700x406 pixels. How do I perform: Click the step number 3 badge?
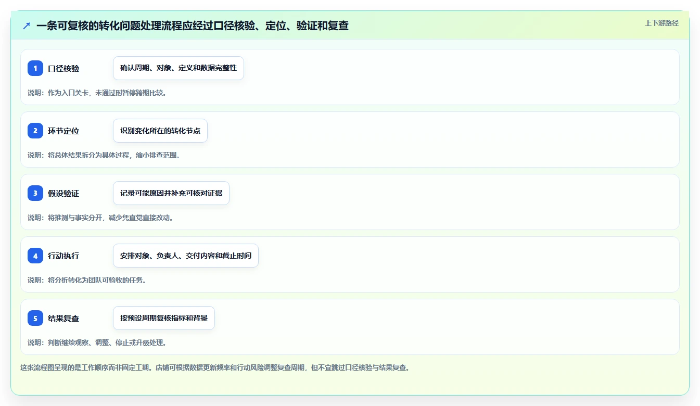35,193
